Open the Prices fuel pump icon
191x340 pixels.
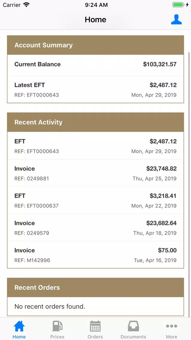coord(57,326)
